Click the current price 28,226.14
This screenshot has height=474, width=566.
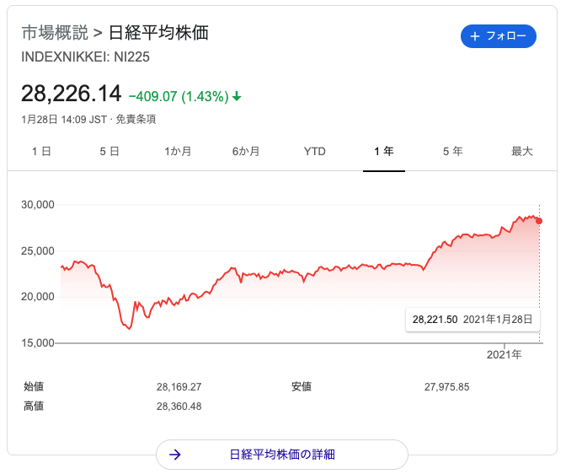(x=71, y=94)
